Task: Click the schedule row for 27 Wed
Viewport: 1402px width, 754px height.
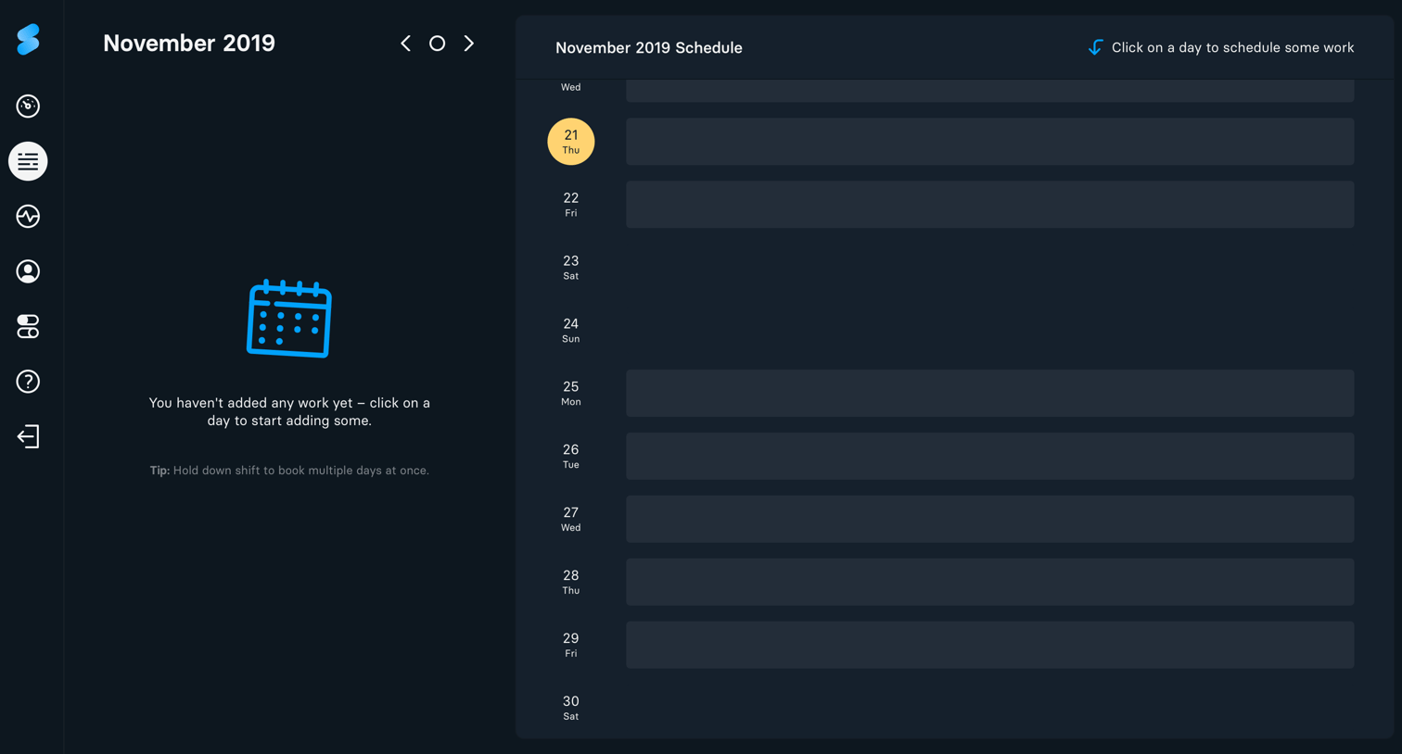Action: tap(990, 520)
